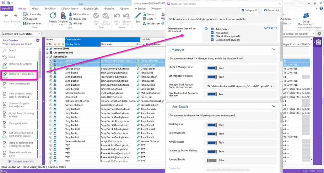
Task: Click Manager SAM Account Name input field
Action: click(x=240, y=86)
